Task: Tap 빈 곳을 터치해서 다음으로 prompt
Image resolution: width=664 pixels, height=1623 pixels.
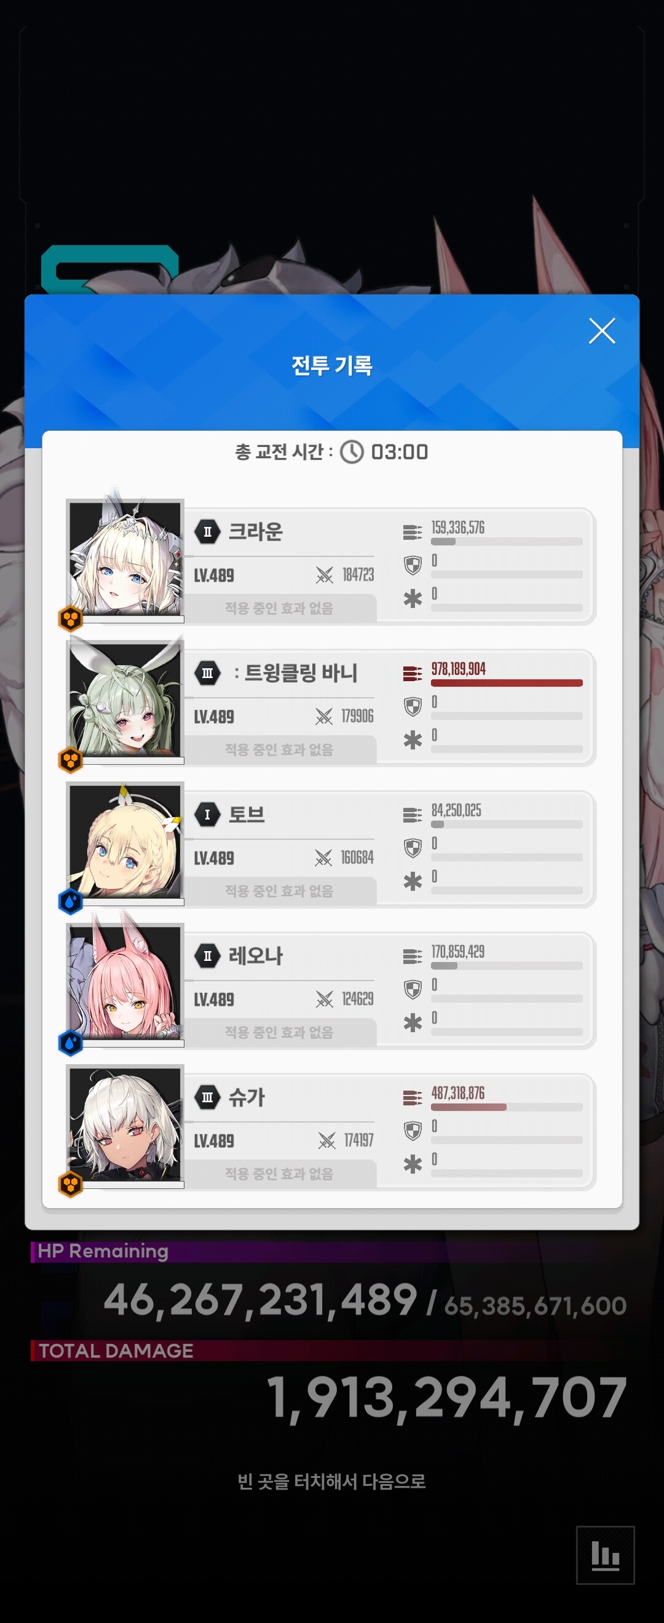Action: pyautogui.click(x=331, y=1480)
